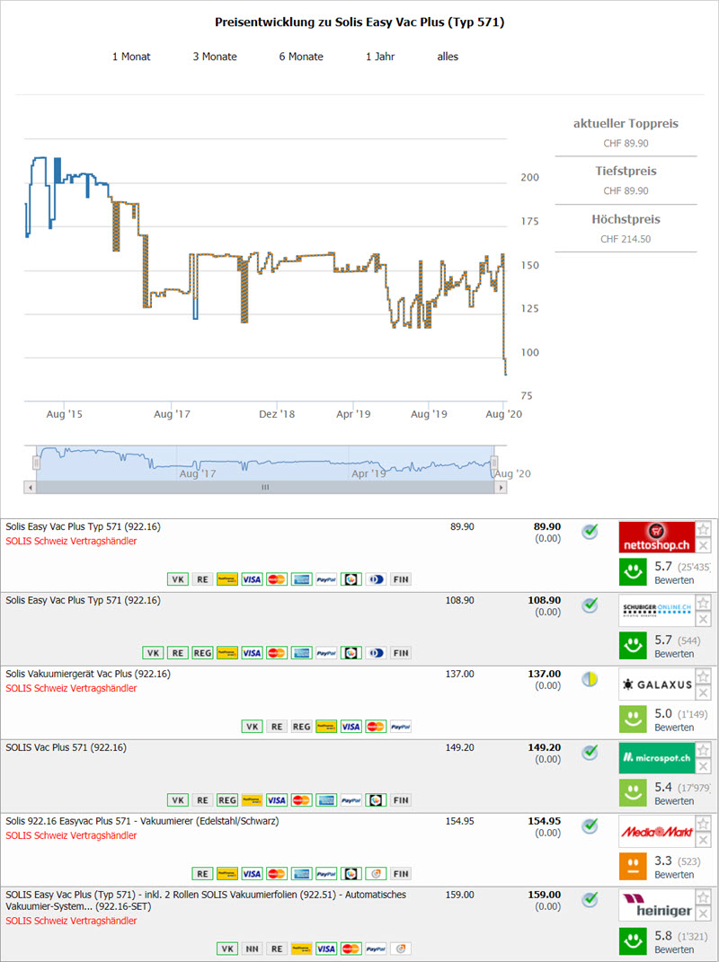Click the yellow availability icon for Galaxus
This screenshot has width=719, height=962.
tap(590, 679)
